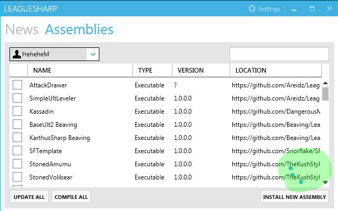Select the Assemblies tab
338x211 pixels.
point(79,29)
